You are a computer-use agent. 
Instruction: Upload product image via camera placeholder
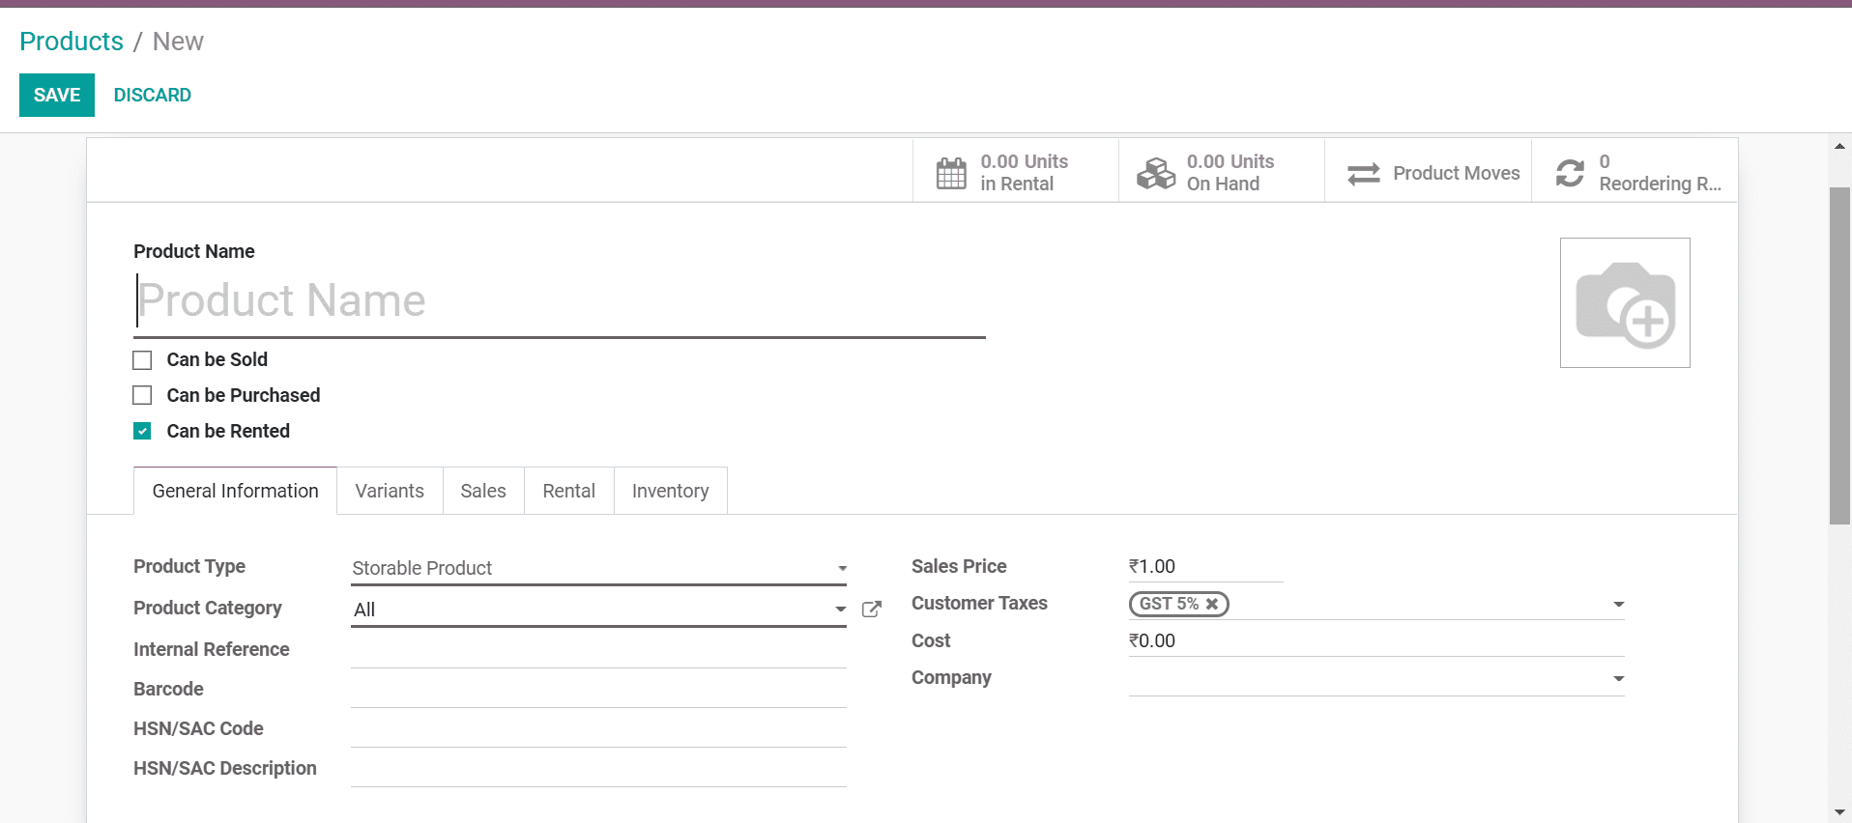pos(1625,302)
